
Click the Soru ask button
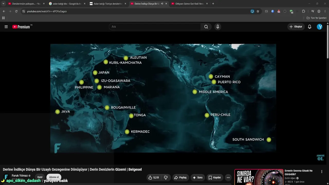197,178
